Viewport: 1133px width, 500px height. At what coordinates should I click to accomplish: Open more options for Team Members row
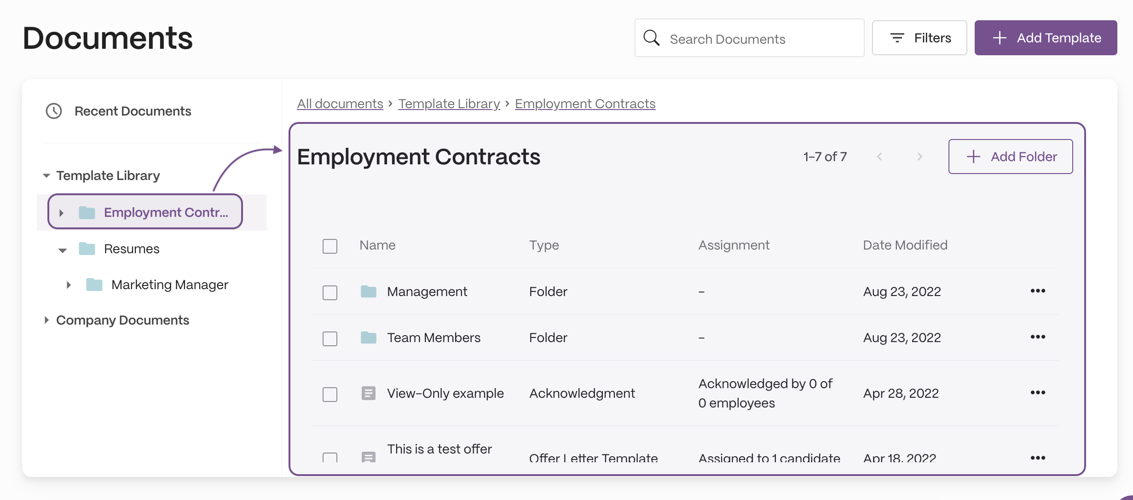pos(1038,337)
